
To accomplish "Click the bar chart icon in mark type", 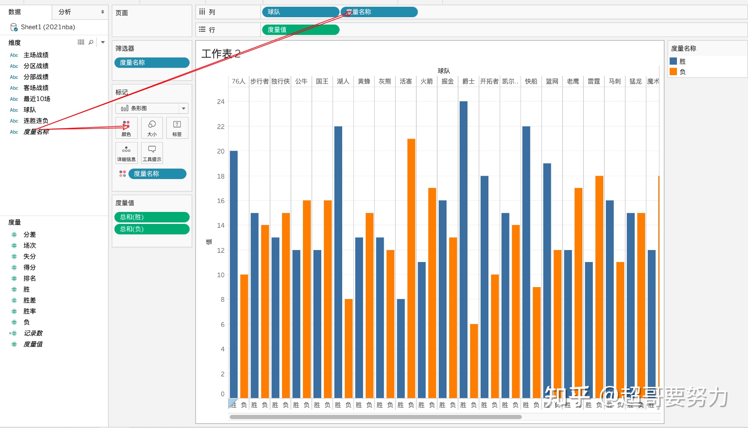I will click(x=125, y=108).
